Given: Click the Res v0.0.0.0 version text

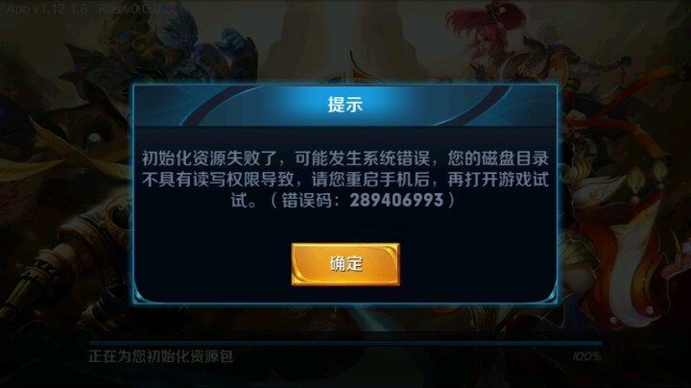Looking at the screenshot, I should click(136, 10).
